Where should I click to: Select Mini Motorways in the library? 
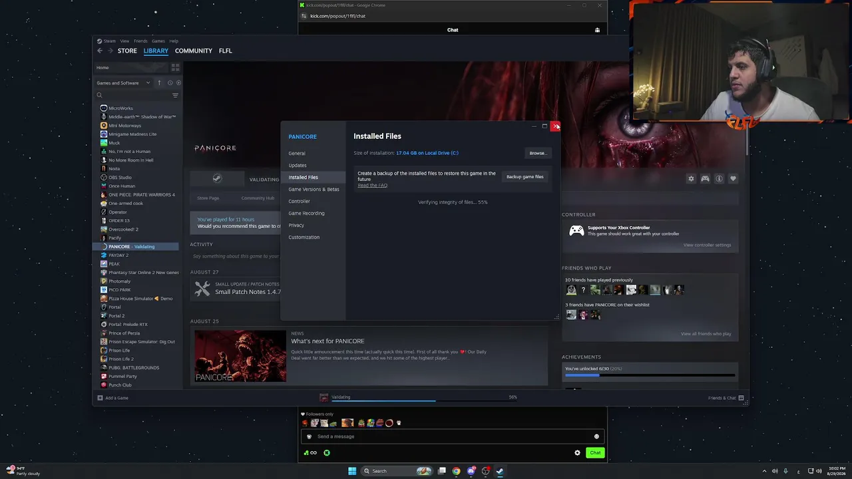(x=124, y=125)
